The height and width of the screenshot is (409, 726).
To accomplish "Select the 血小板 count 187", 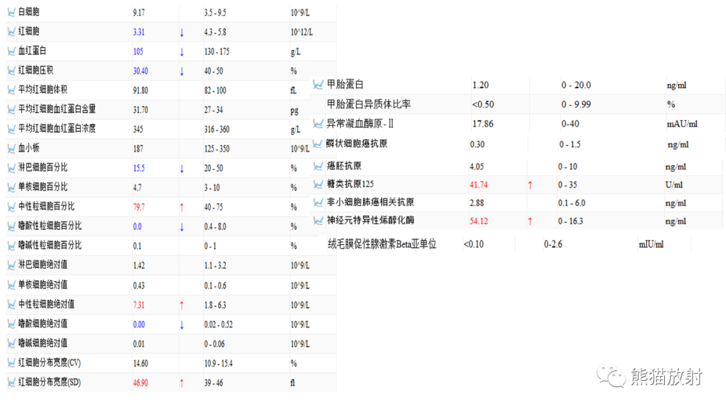I will click(x=138, y=149).
